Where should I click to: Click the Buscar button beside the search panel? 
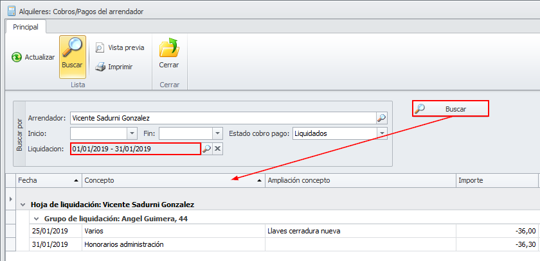451,109
